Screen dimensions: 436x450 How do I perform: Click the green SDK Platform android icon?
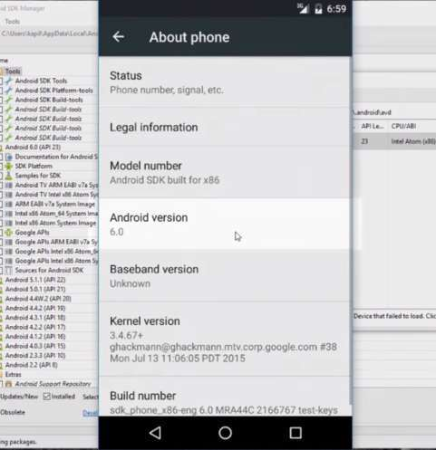coord(9,166)
